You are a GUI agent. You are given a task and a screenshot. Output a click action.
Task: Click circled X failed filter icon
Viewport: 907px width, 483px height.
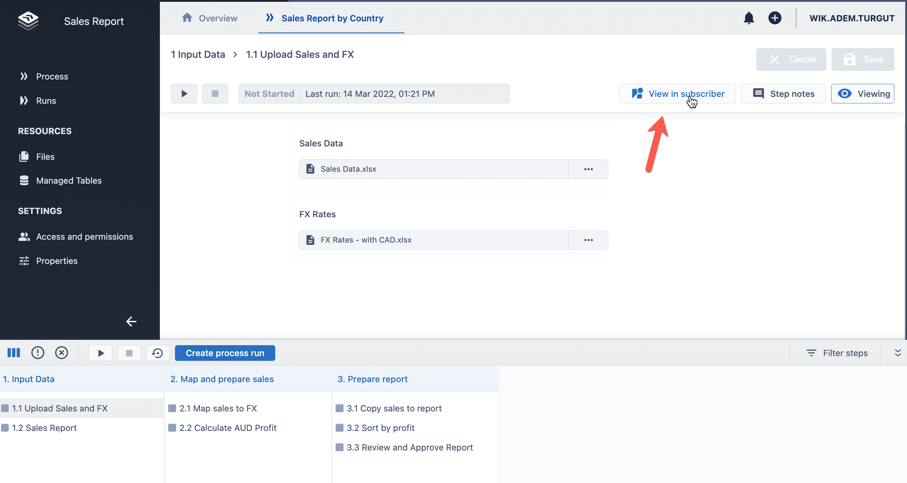(x=61, y=353)
